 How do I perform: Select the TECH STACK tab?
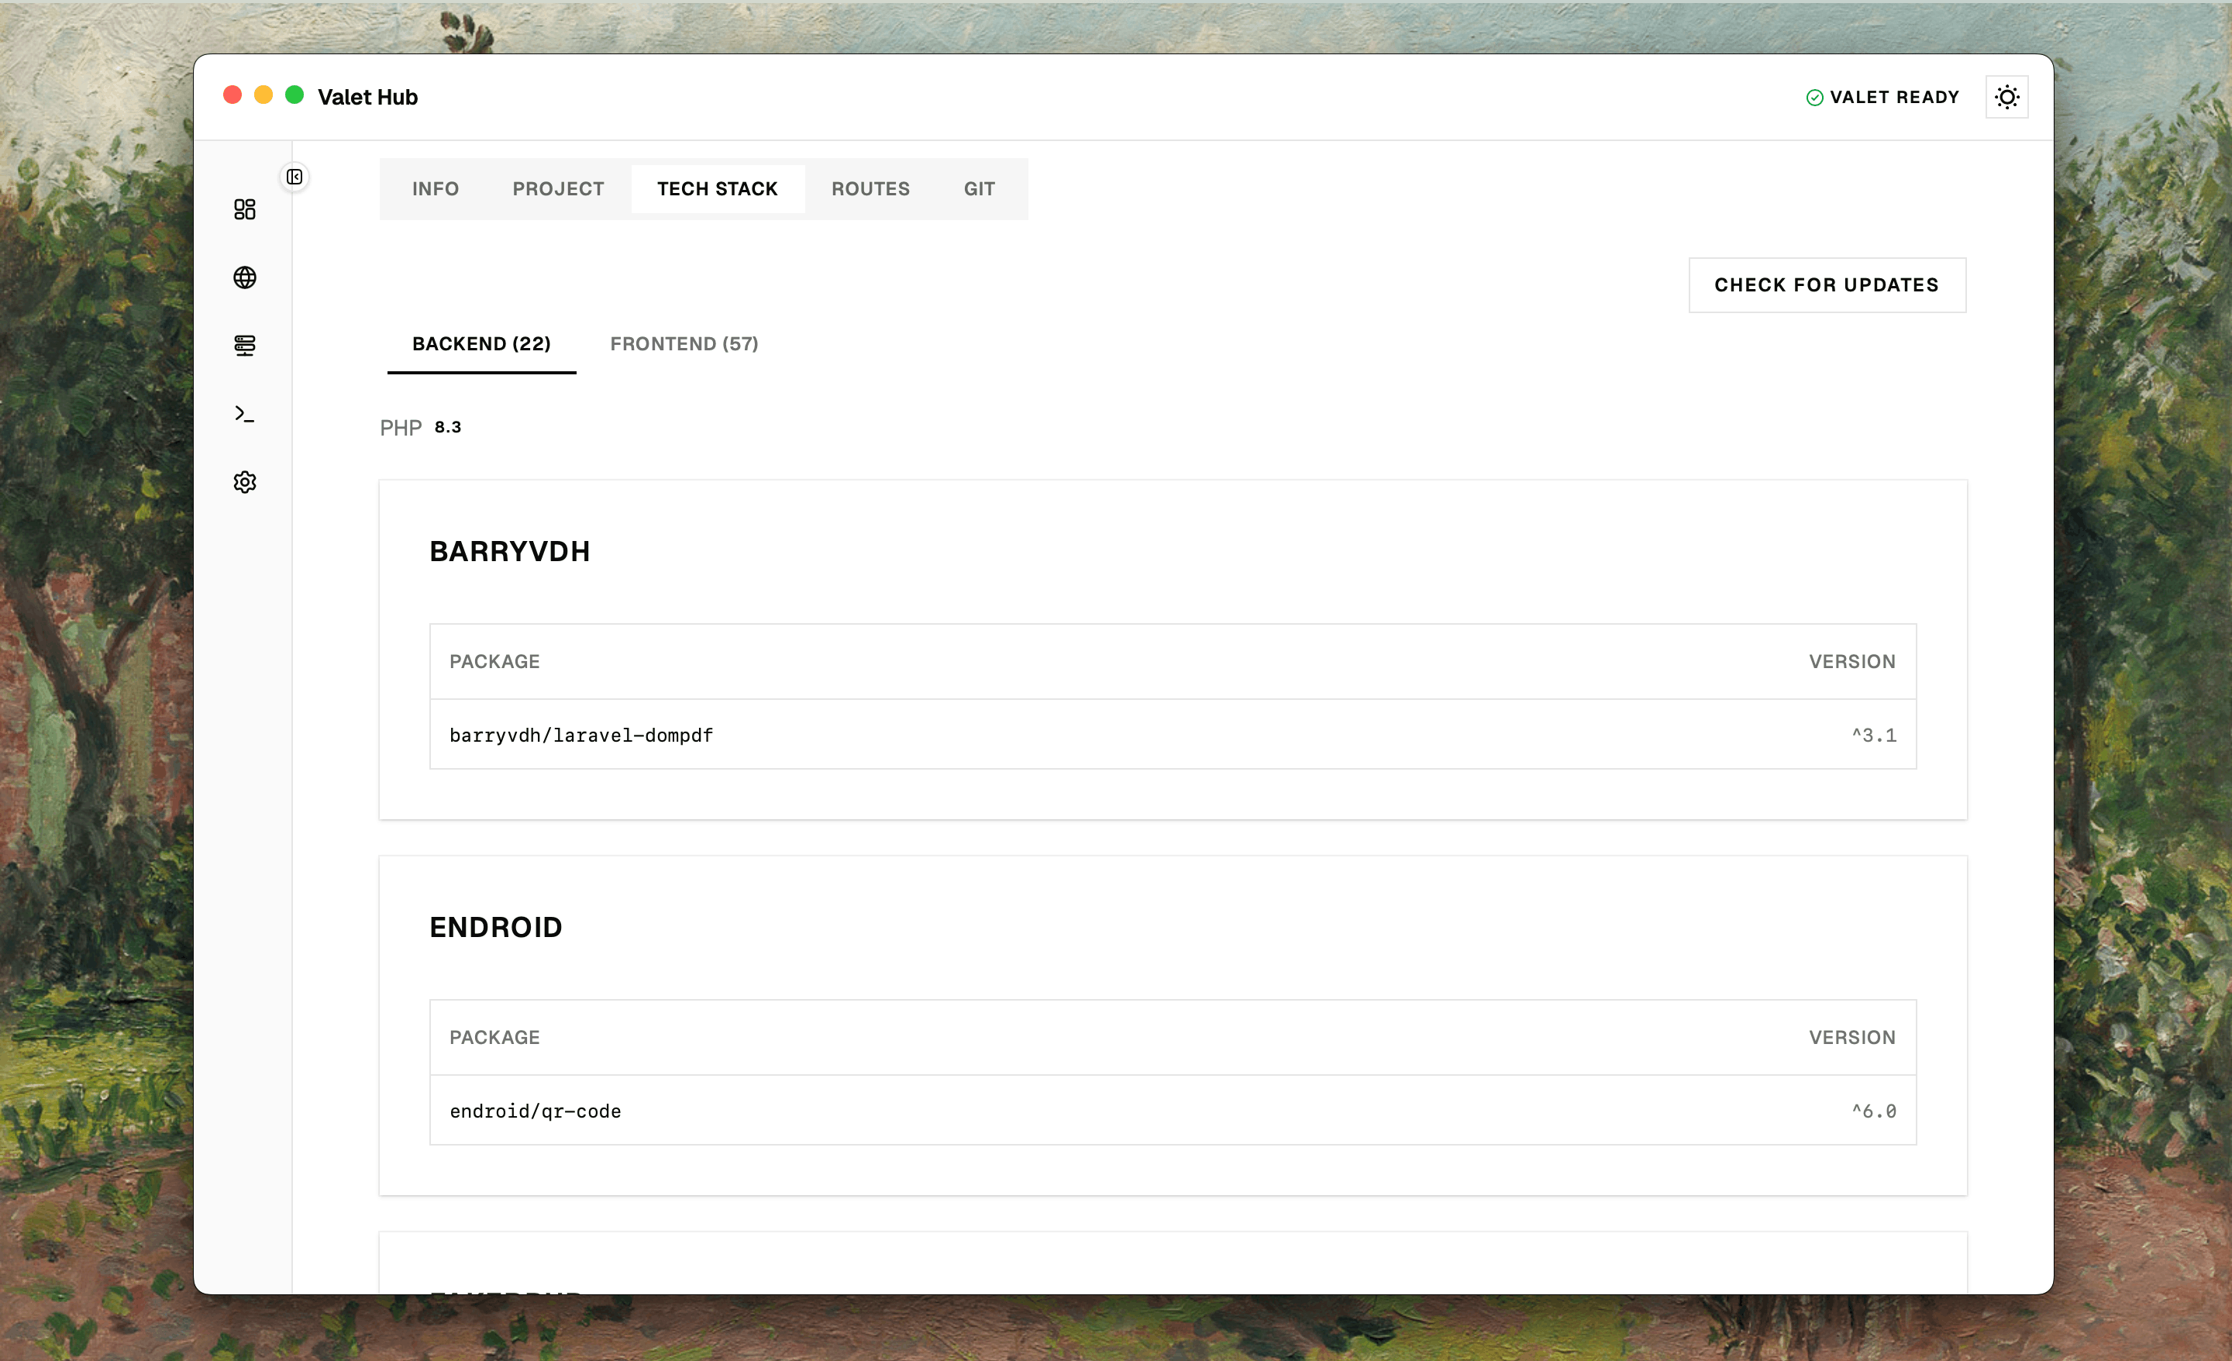718,188
